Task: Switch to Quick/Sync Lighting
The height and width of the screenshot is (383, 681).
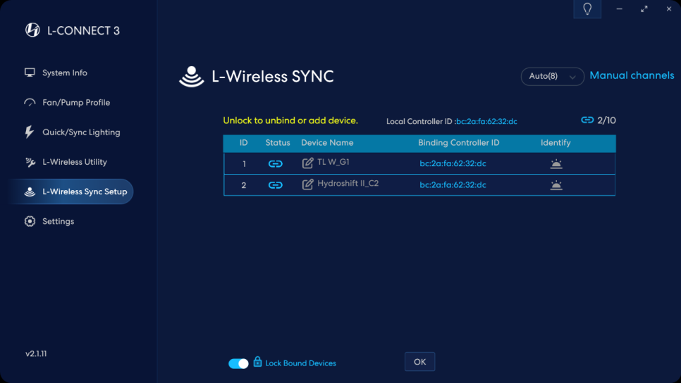Action: pyautogui.click(x=80, y=132)
